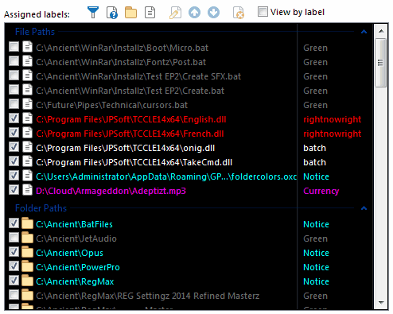
Task: Select the C:\Ancient\JetAudio folder path
Action: click(x=76, y=238)
